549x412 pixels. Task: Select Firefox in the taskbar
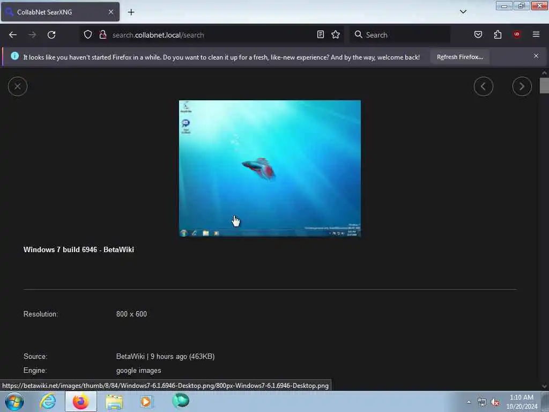pos(81,401)
